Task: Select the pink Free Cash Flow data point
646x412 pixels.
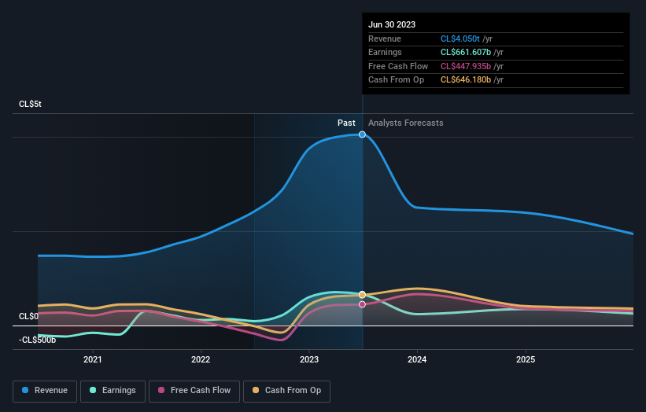Action: point(362,304)
